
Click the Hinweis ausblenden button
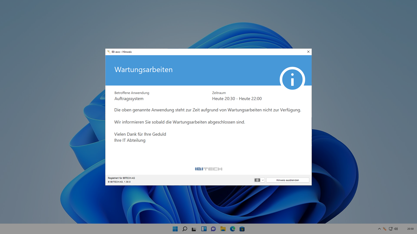pos(287,180)
